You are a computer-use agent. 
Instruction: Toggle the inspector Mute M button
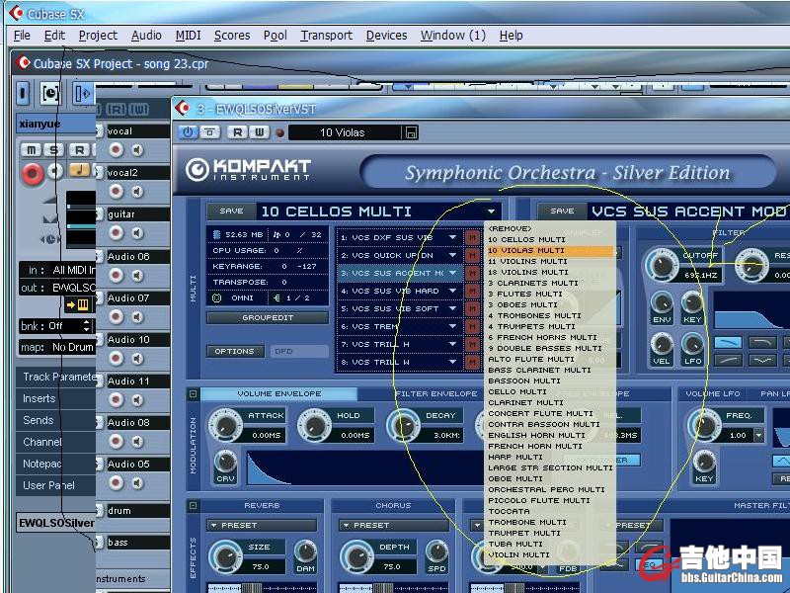click(32, 150)
